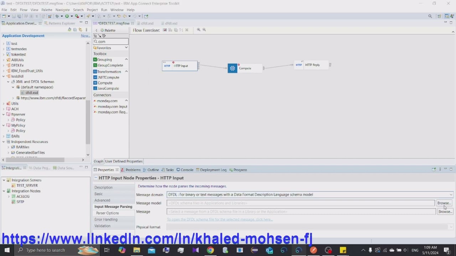Expand the ACELOG integration node

pos(9,196)
